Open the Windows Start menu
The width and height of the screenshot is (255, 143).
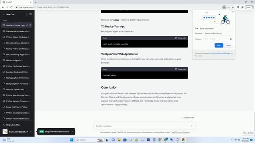[72, 140]
